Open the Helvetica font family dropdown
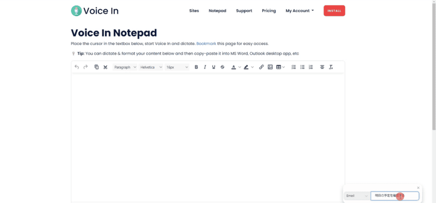Image resolution: width=436 pixels, height=203 pixels. pos(151,67)
